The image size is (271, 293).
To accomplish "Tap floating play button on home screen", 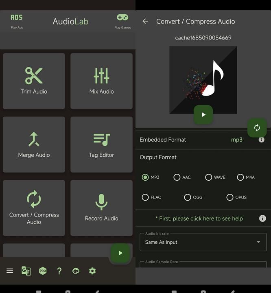I will point(120,253).
